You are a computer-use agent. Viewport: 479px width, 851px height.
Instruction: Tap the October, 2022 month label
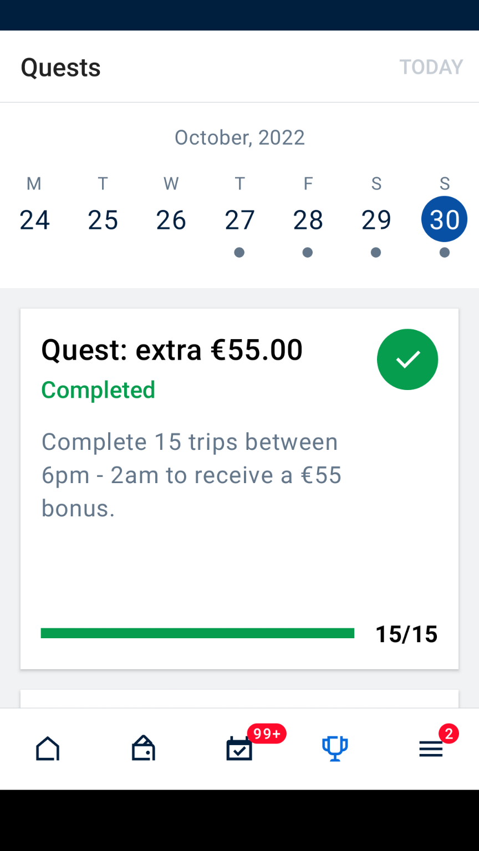[x=239, y=137]
